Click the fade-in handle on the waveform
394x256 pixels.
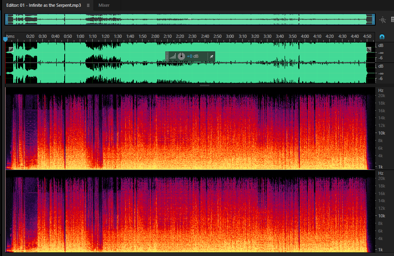pyautogui.click(x=11, y=49)
